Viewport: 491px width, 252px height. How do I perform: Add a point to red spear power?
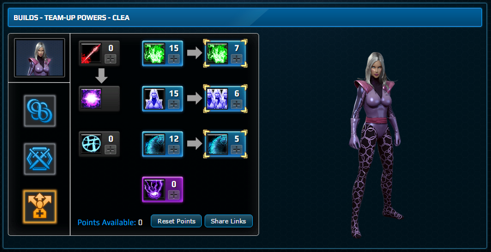tap(110, 59)
